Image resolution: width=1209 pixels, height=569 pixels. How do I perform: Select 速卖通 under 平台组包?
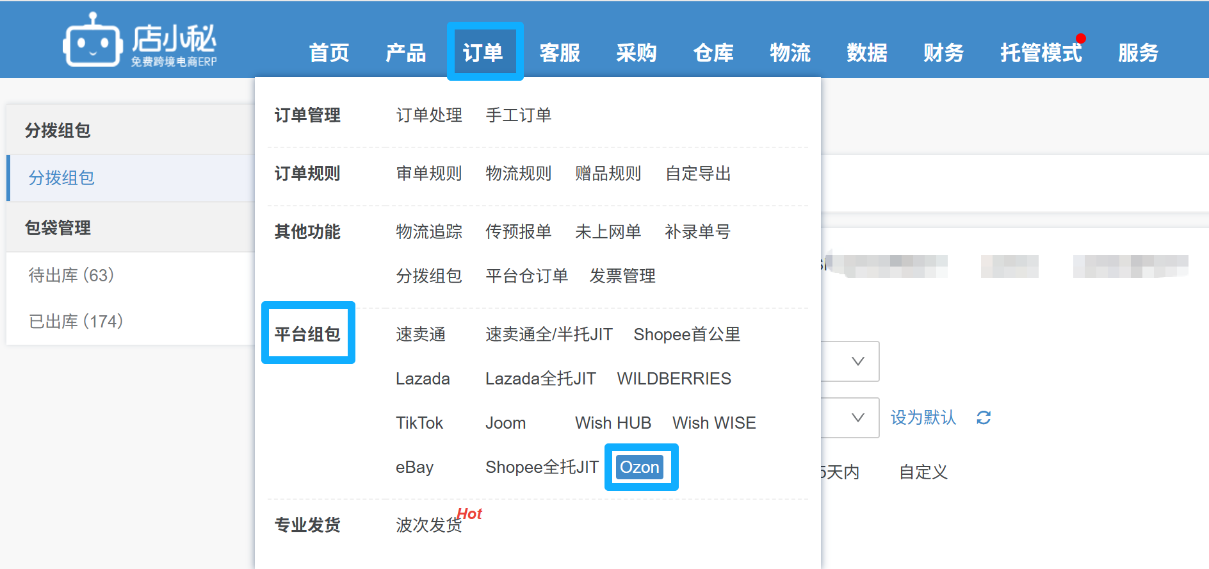[421, 334]
